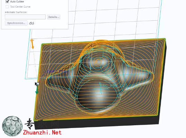This screenshot has width=186, height=138.
Task: Select the blue dimension annotation text
Action: [x=56, y=71]
